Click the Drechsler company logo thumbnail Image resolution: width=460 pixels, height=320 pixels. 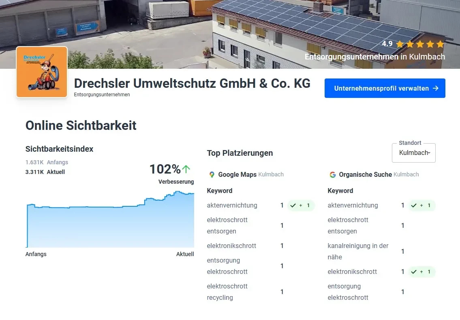pyautogui.click(x=42, y=72)
